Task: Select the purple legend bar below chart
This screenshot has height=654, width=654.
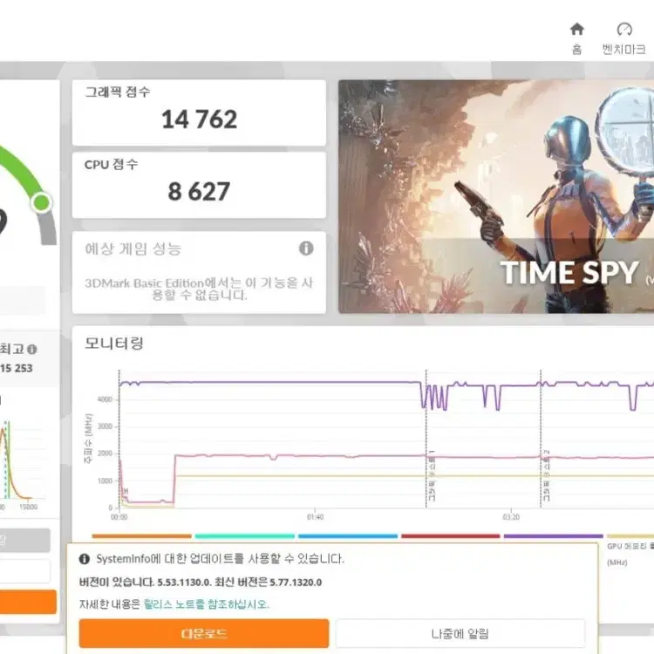Action: [x=554, y=536]
